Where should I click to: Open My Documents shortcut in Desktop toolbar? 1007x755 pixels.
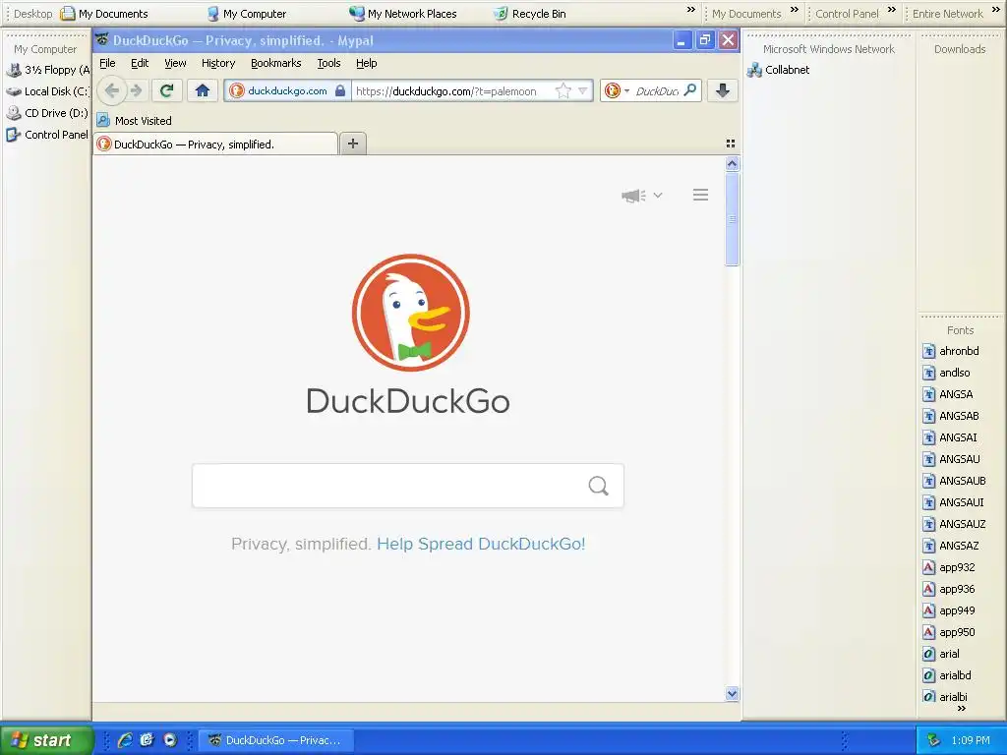point(104,14)
